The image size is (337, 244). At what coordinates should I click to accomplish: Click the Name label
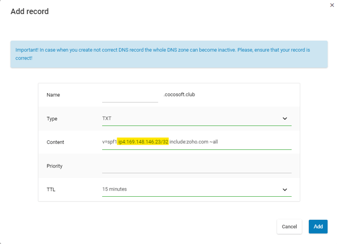[53, 95]
